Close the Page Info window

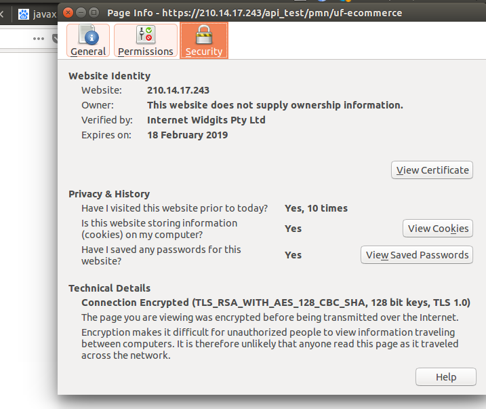[68, 13]
